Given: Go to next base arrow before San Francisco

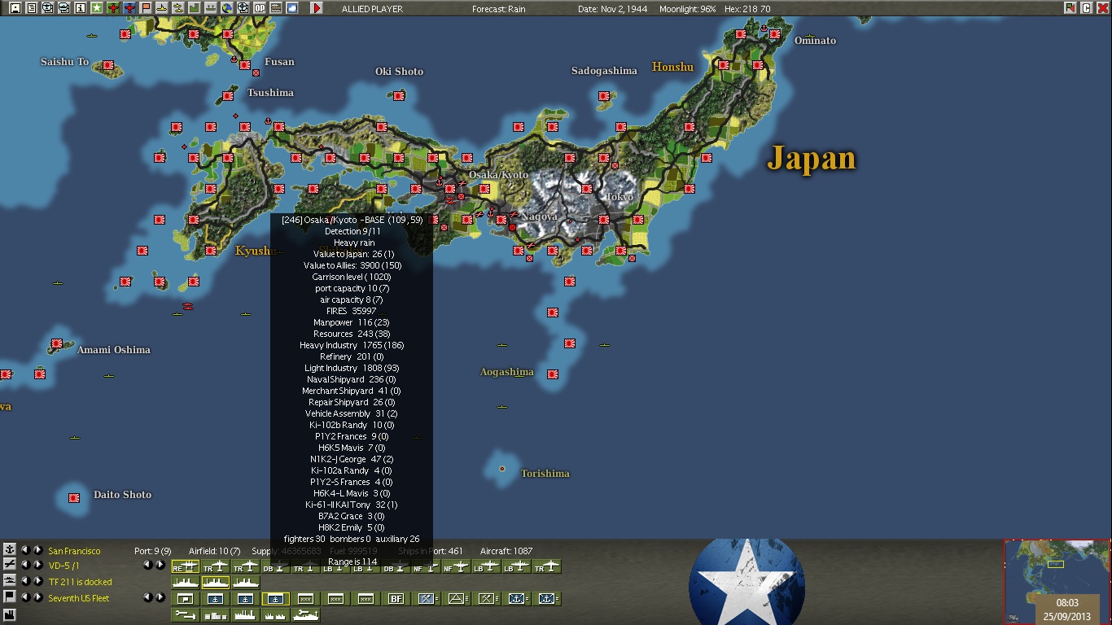Looking at the screenshot, I should click(37, 550).
